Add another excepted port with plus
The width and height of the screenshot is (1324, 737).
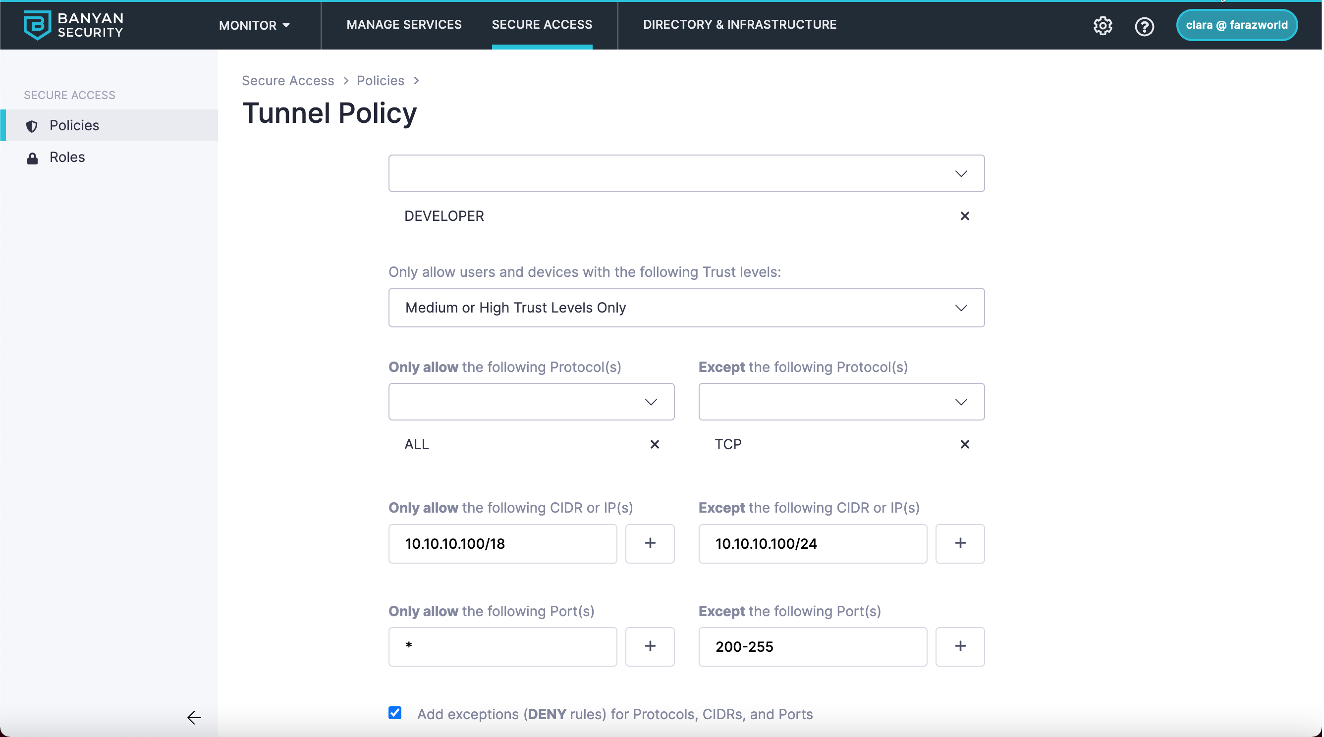[960, 646]
